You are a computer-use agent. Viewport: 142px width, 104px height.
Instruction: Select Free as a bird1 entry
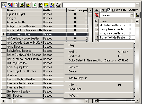[x=24, y=87]
